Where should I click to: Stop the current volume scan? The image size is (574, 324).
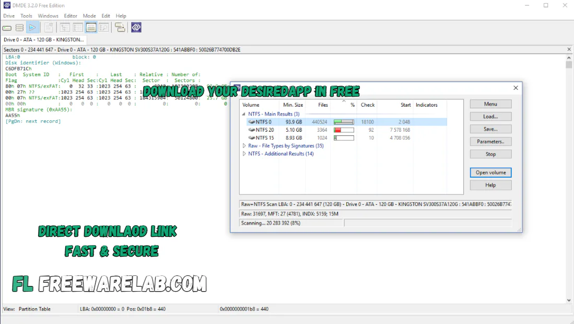490,154
